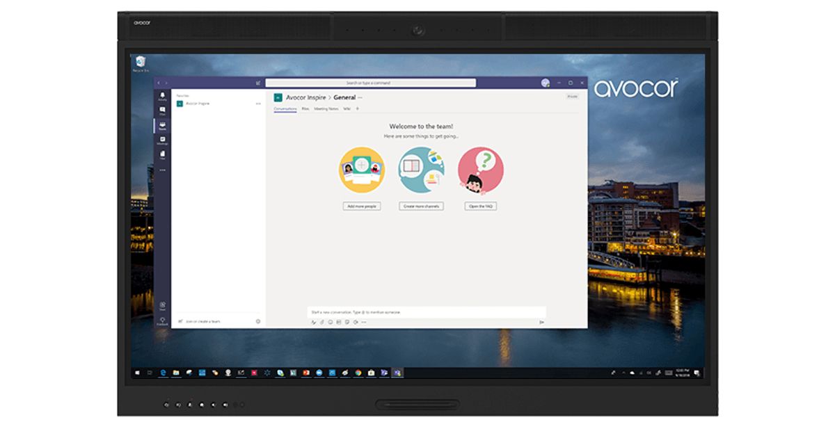
Task: Open the Activity feed in Teams sidebar
Action: 162,96
